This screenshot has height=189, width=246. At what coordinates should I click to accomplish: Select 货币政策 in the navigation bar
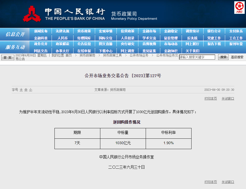pos(84,31)
